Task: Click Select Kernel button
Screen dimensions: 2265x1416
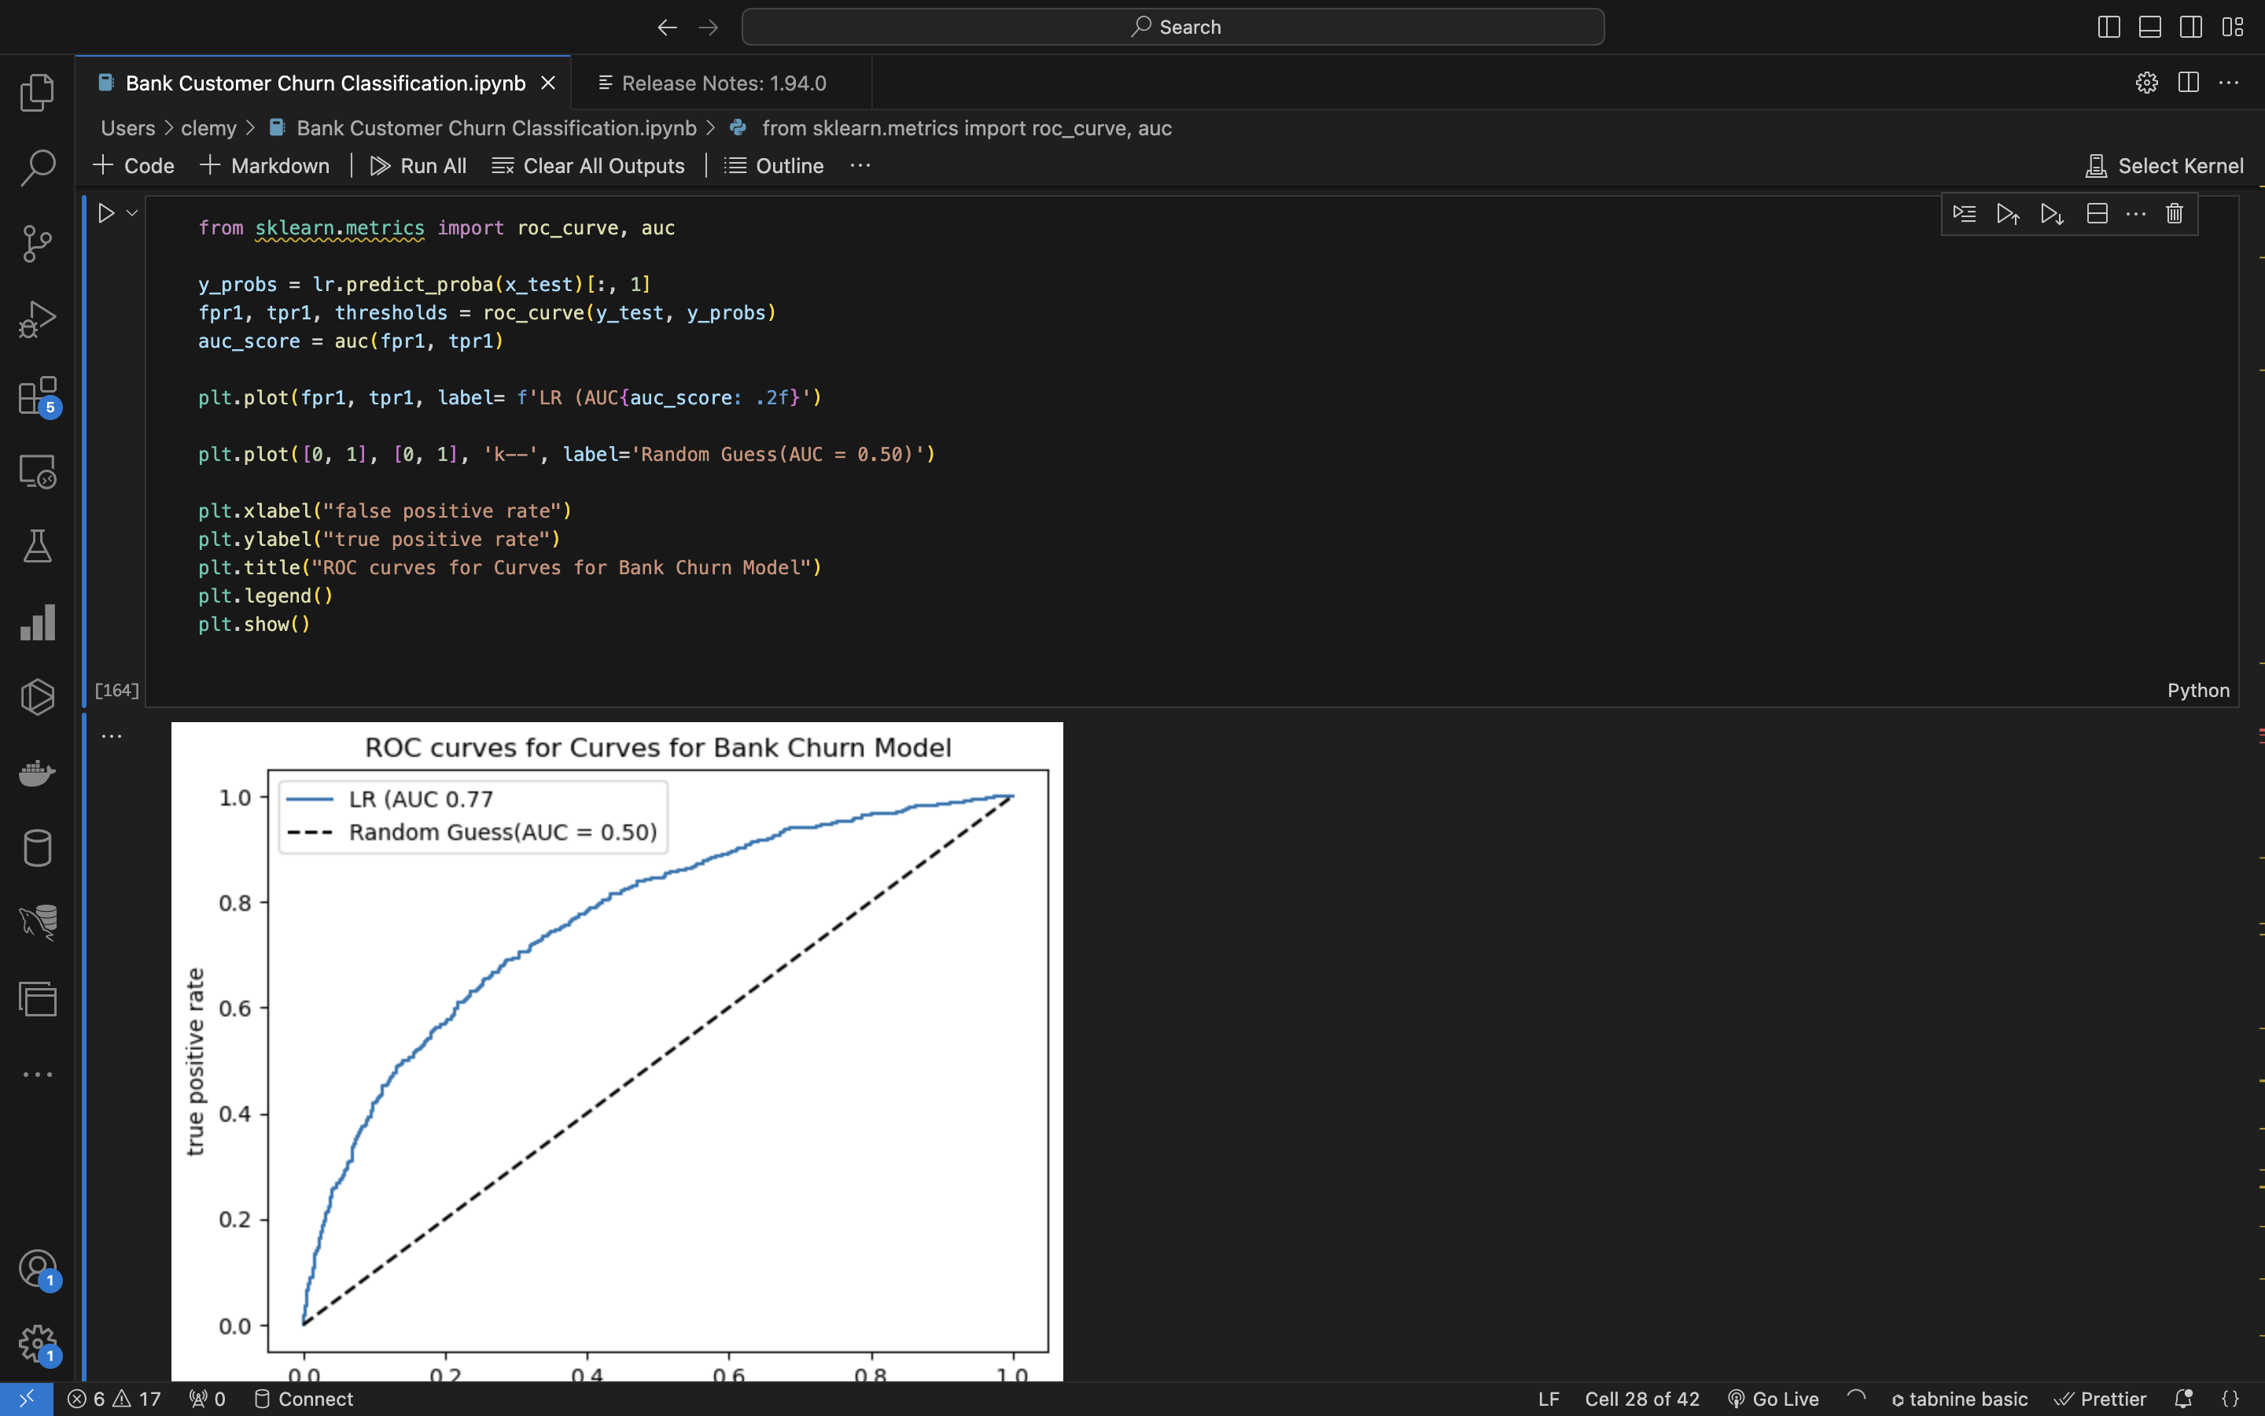Action: click(x=2165, y=166)
